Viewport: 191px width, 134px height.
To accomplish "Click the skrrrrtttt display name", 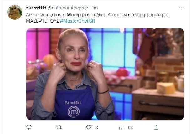I will pyautogui.click(x=36, y=8).
